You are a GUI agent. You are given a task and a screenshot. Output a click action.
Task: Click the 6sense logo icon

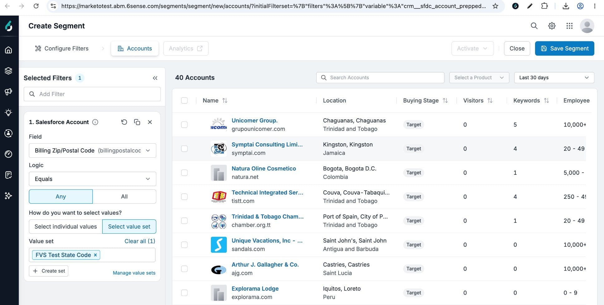click(9, 26)
